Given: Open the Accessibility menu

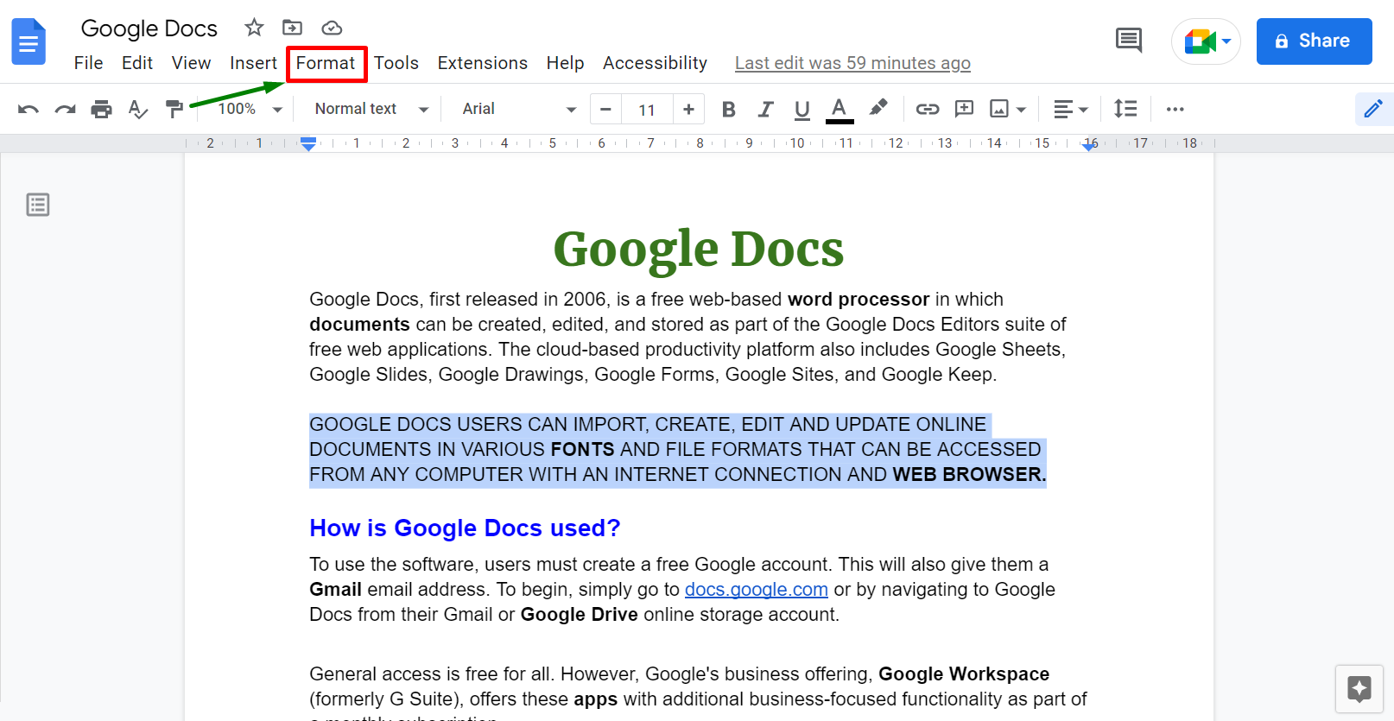Looking at the screenshot, I should coord(655,63).
